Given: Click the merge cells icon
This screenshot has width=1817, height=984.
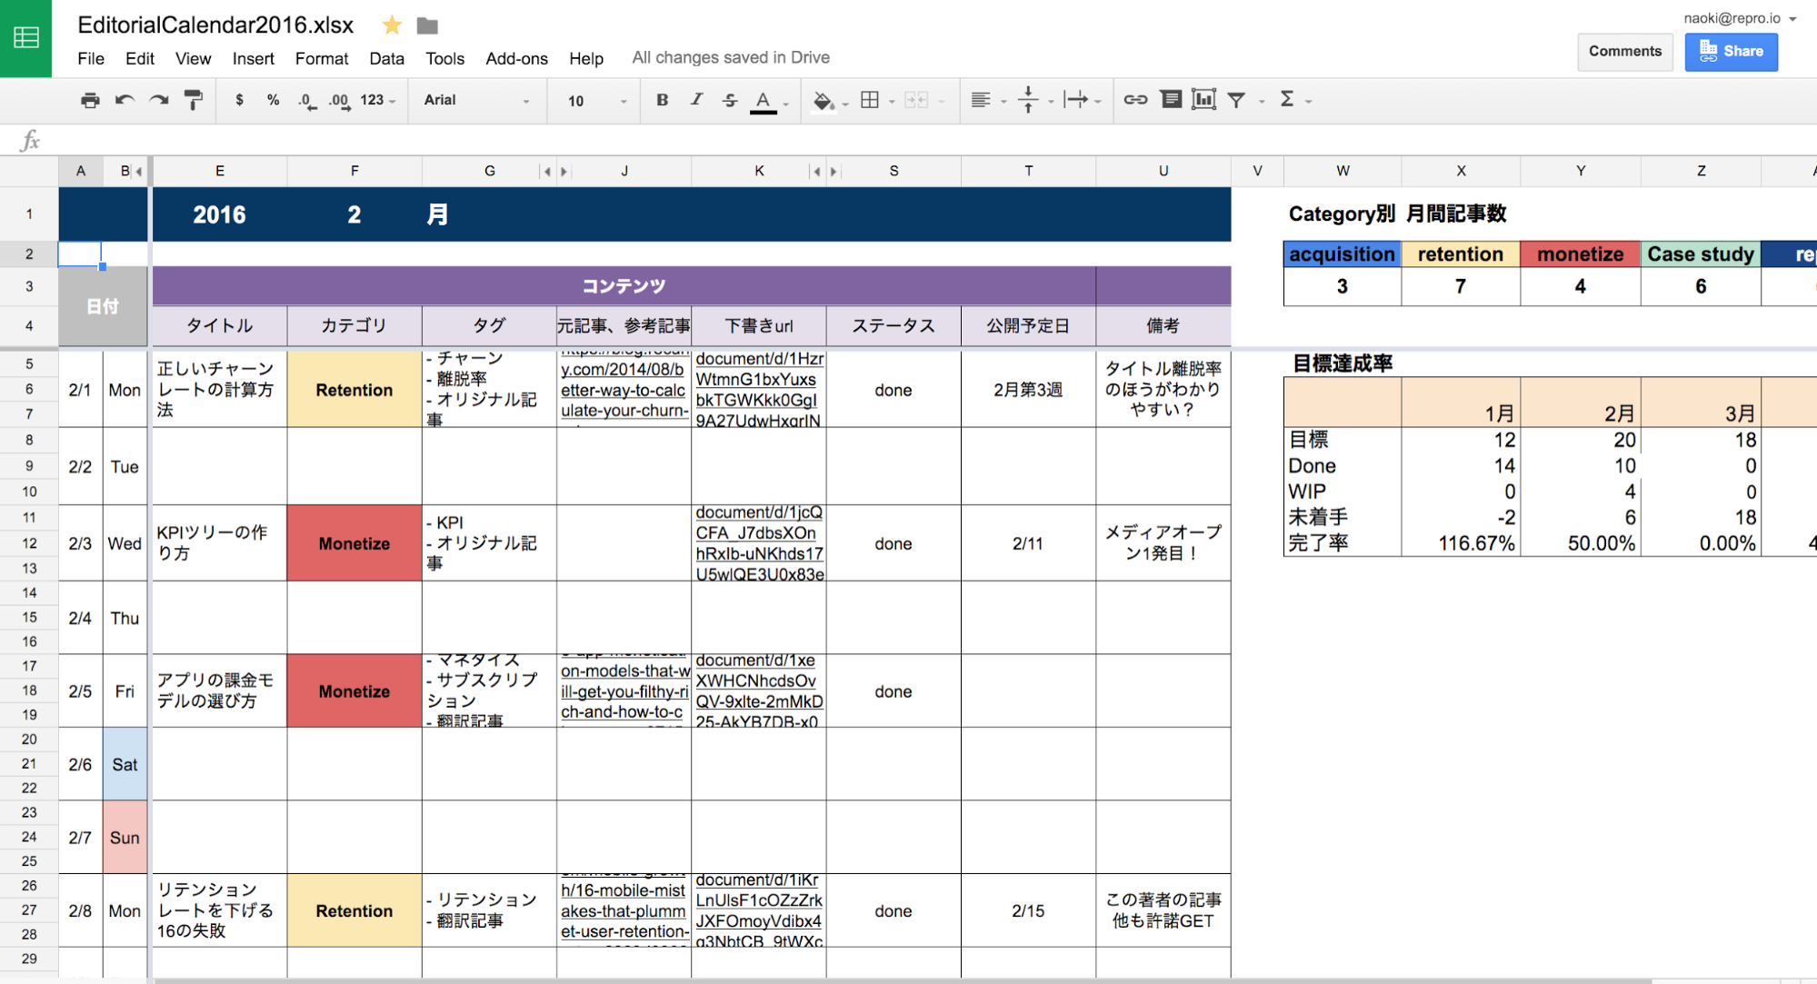Looking at the screenshot, I should coord(916,100).
